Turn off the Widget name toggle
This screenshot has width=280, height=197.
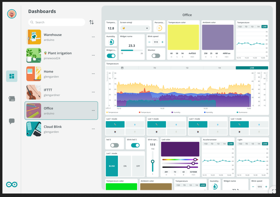111,56
